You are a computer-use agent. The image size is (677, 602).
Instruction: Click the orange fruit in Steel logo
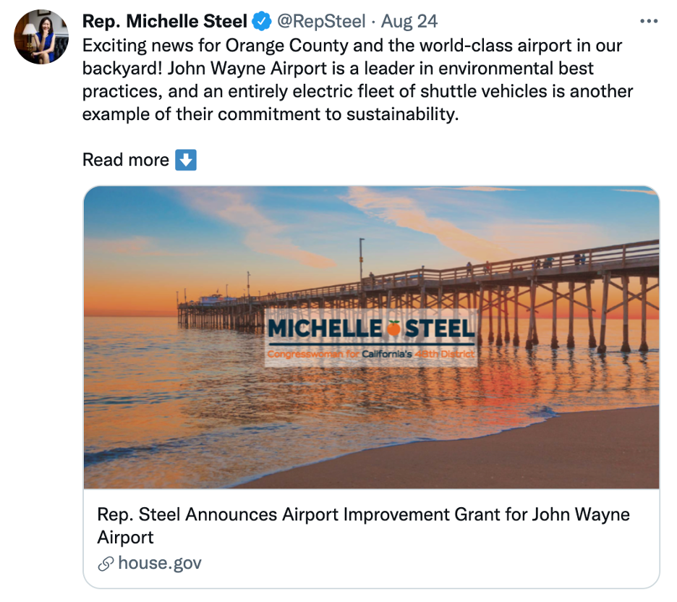pyautogui.click(x=393, y=329)
